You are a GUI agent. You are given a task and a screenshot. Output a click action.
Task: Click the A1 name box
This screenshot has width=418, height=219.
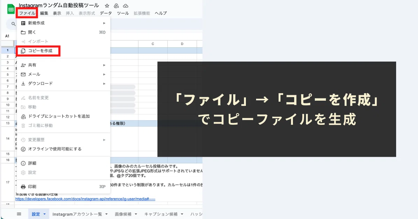pyautogui.click(x=7, y=36)
